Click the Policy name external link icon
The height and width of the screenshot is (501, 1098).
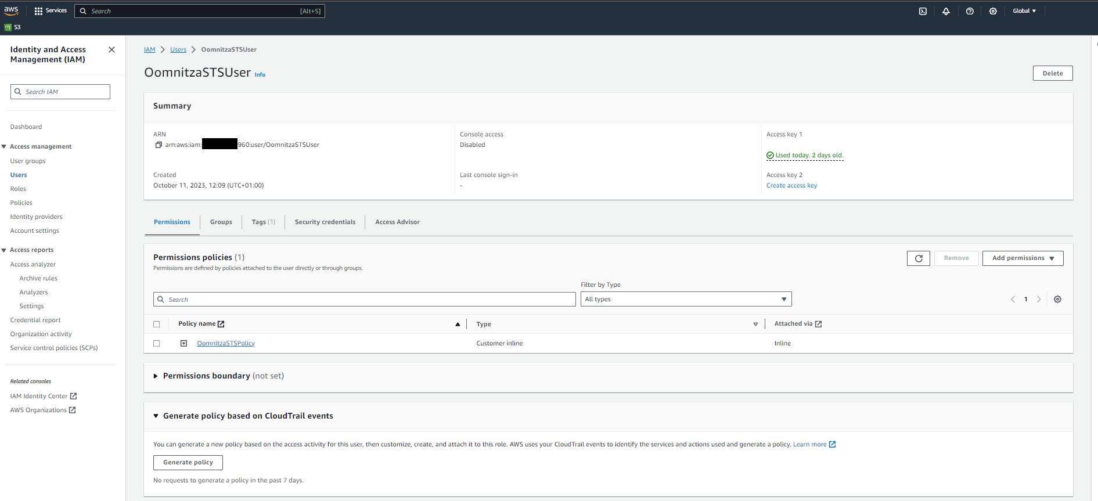coord(221,324)
